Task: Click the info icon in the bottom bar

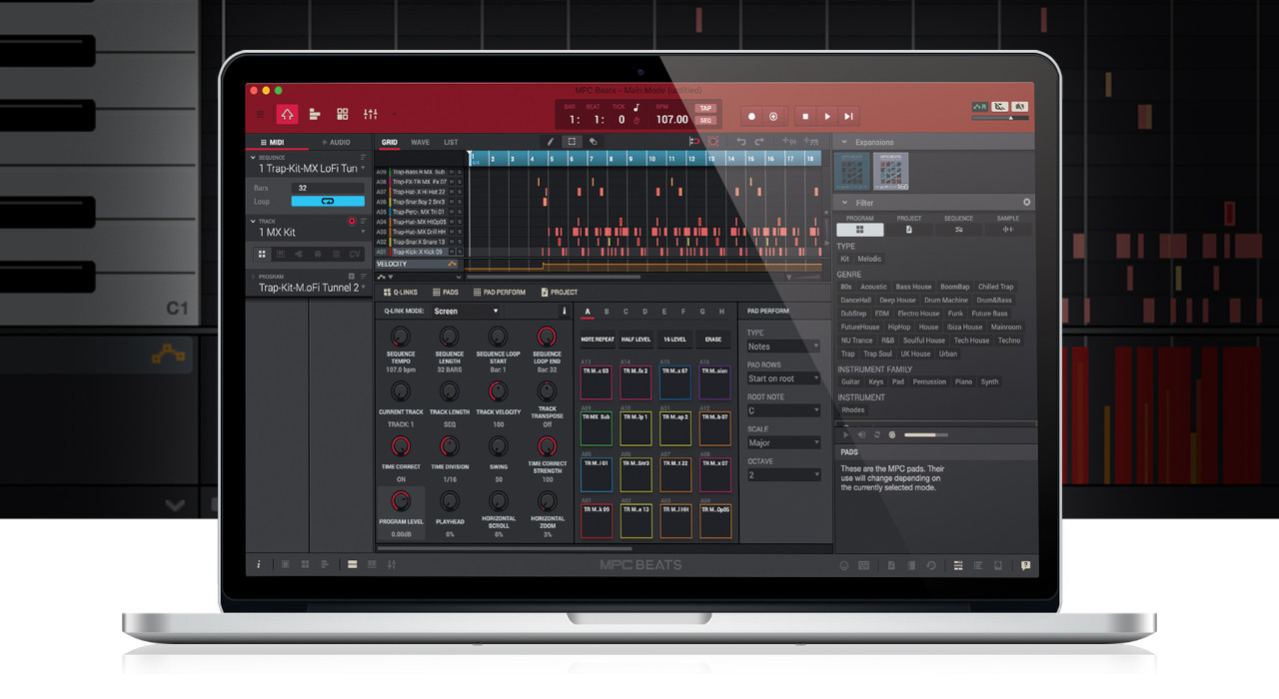Action: tap(259, 565)
